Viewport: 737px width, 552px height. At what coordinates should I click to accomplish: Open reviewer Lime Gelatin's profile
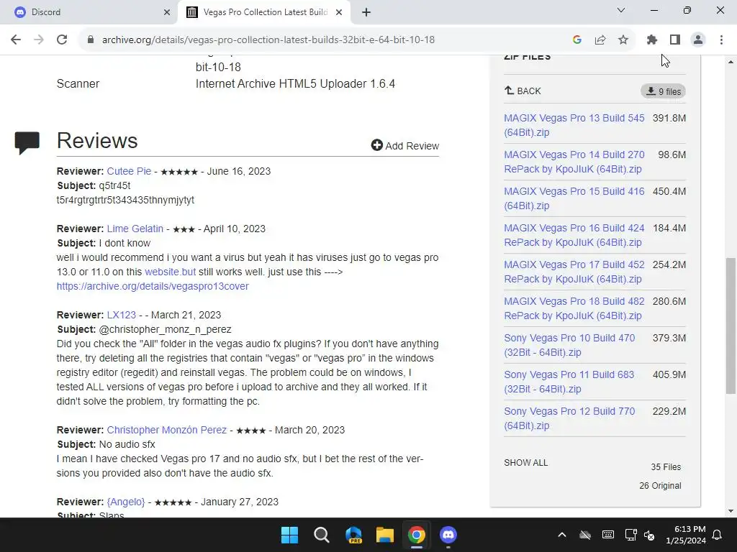(135, 229)
